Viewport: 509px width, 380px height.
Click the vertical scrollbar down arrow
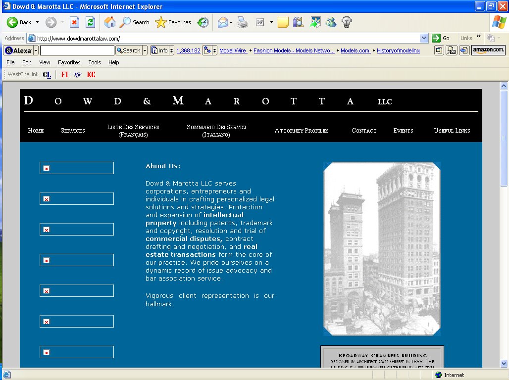(x=504, y=363)
